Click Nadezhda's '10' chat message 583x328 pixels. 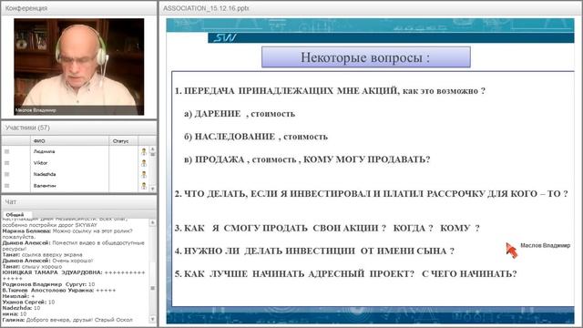(21, 308)
